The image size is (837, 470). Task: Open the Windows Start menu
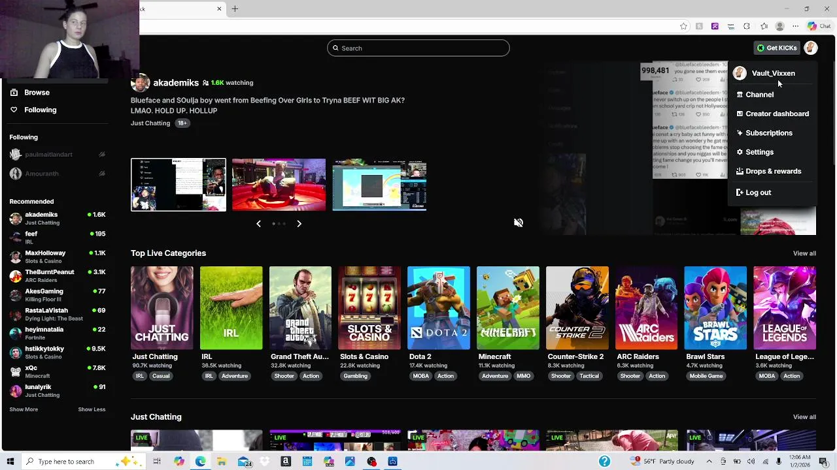tap(10, 462)
